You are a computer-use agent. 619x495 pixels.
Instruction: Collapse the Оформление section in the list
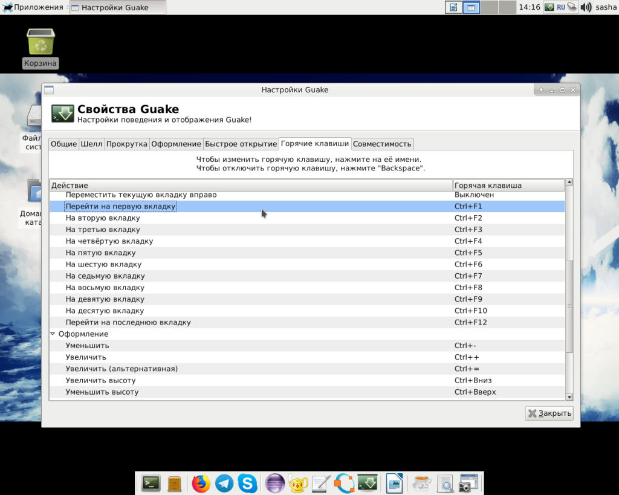[53, 334]
